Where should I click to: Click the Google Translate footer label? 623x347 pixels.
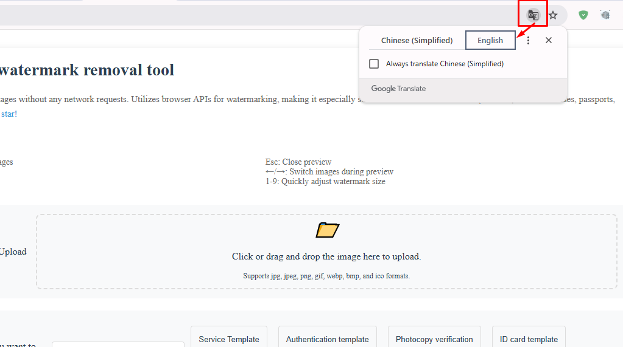[x=398, y=89]
